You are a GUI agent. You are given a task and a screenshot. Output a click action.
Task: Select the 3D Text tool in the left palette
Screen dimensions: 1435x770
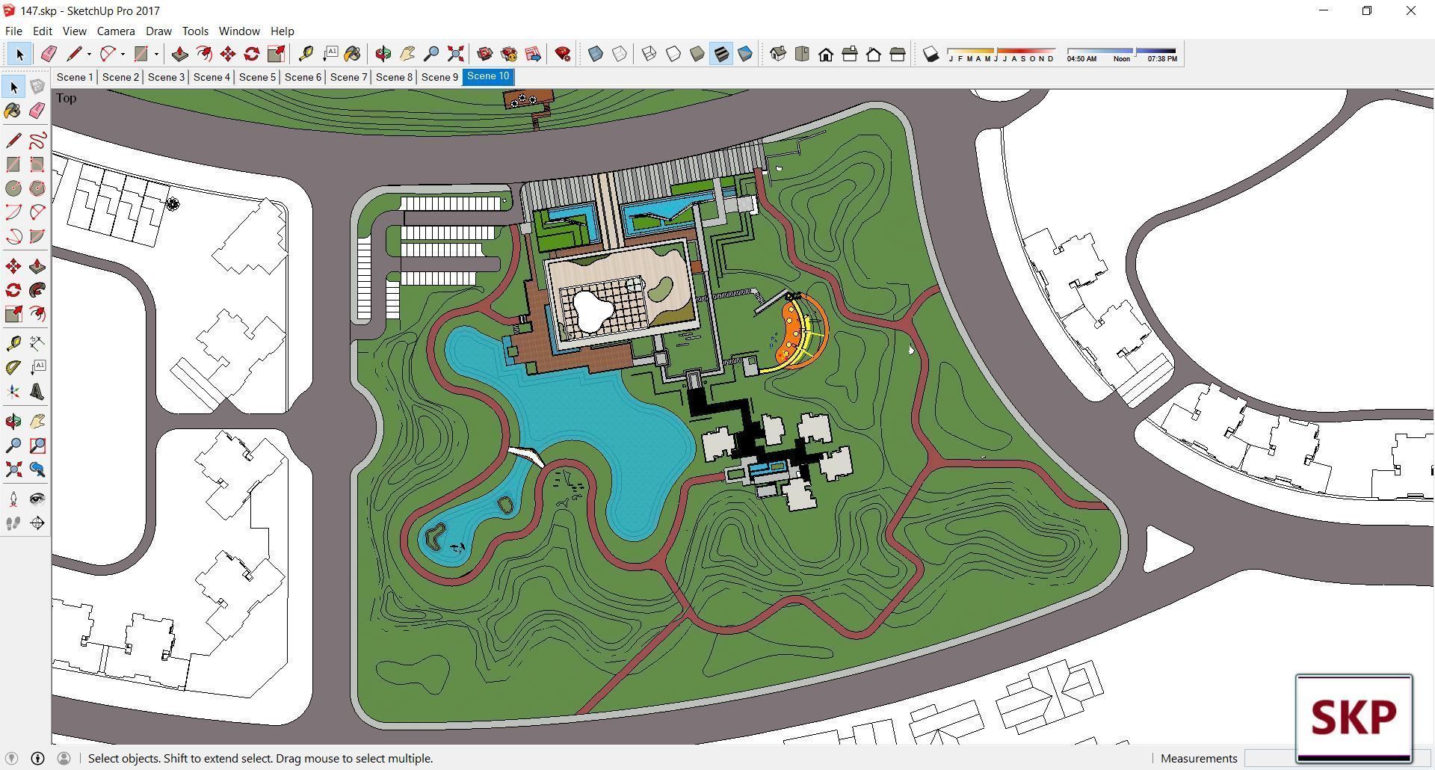37,392
